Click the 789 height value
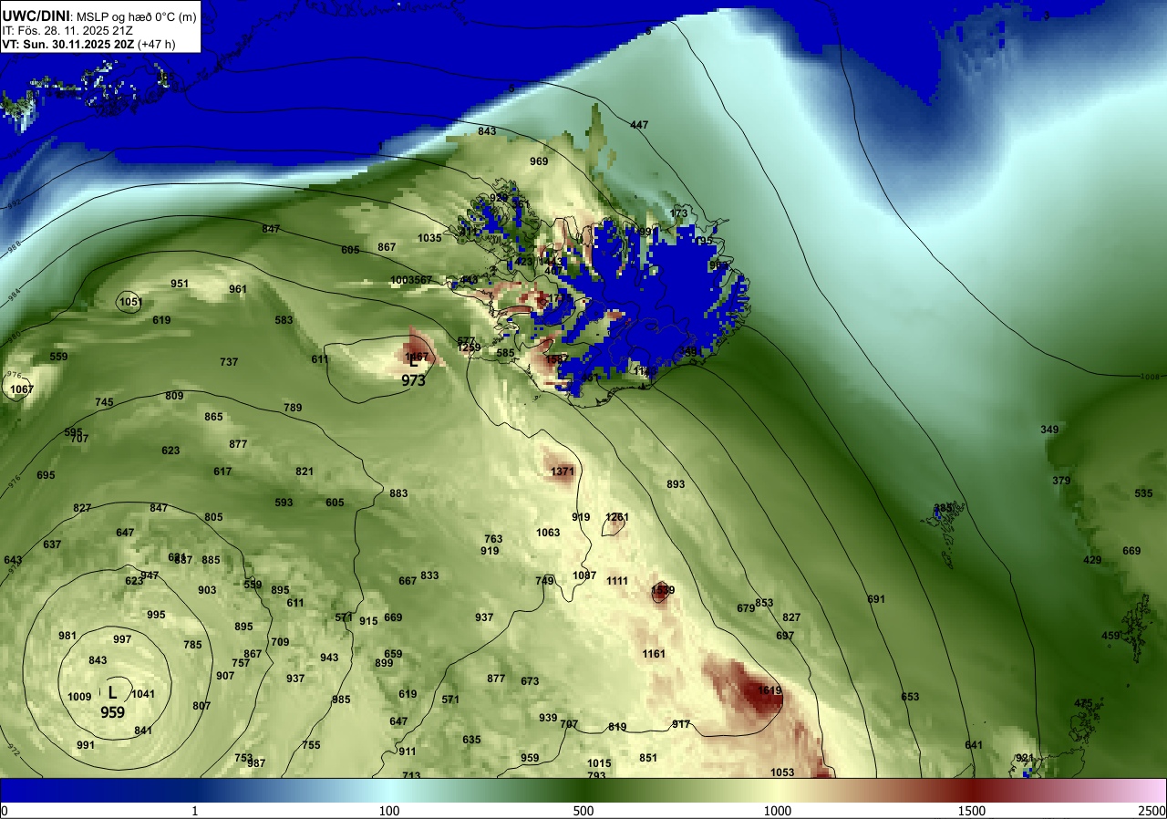This screenshot has height=819, width=1167. [293, 408]
